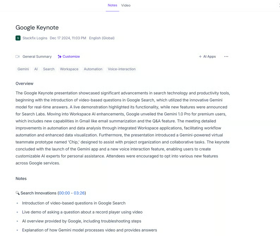
Task: Click the green Stackfix Logins avatar icon
Action: coord(18,38)
